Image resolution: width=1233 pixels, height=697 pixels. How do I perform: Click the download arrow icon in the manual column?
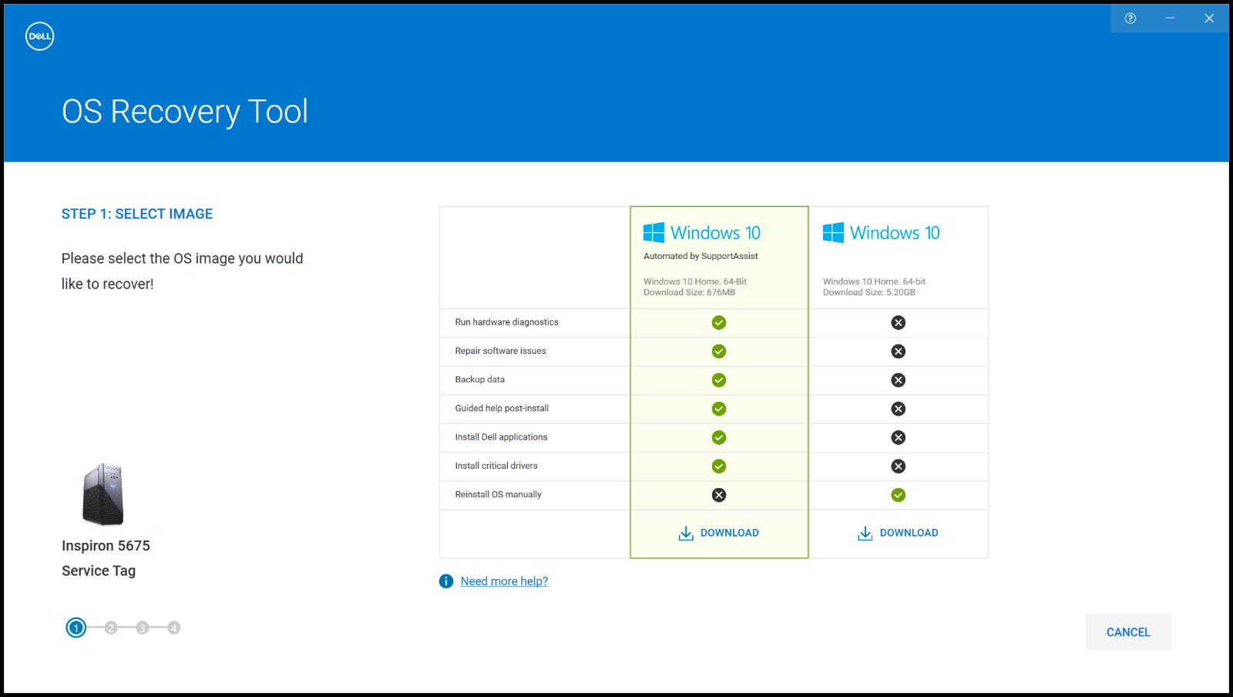coord(865,532)
